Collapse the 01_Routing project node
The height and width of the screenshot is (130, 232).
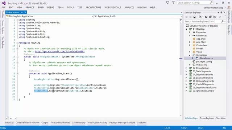point(186,29)
